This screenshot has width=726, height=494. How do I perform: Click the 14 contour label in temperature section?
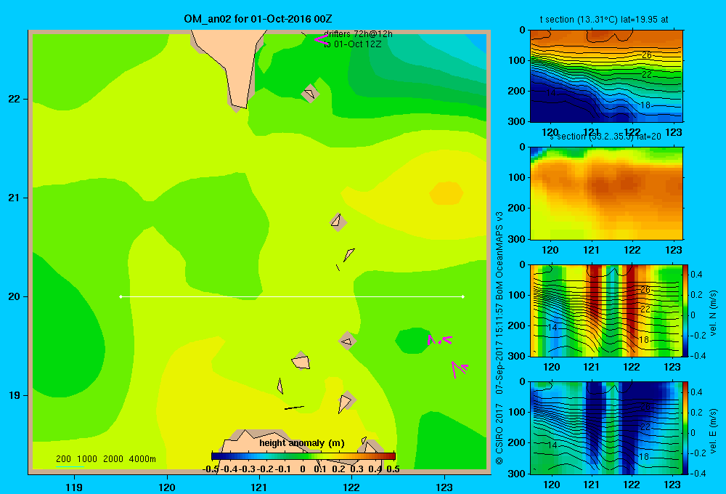pos(550,93)
